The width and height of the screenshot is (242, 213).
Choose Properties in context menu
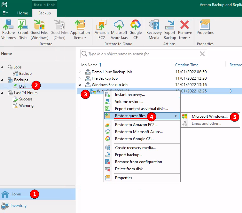coord(142,178)
